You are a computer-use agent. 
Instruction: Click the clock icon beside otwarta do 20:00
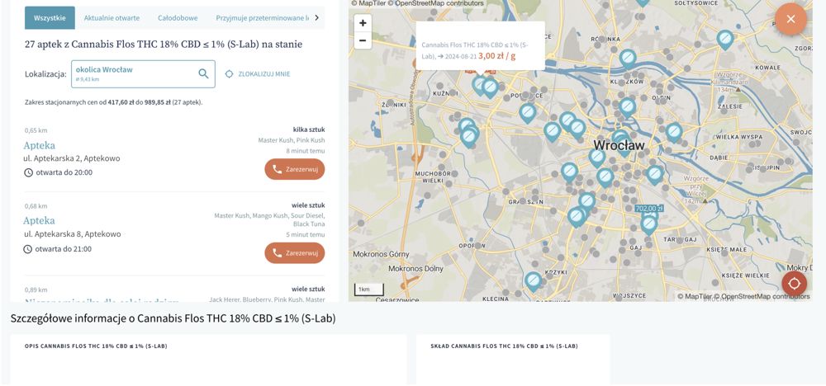(x=28, y=172)
